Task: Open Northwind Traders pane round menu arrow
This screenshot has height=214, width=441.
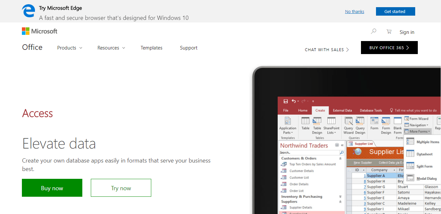Action: tap(337, 145)
